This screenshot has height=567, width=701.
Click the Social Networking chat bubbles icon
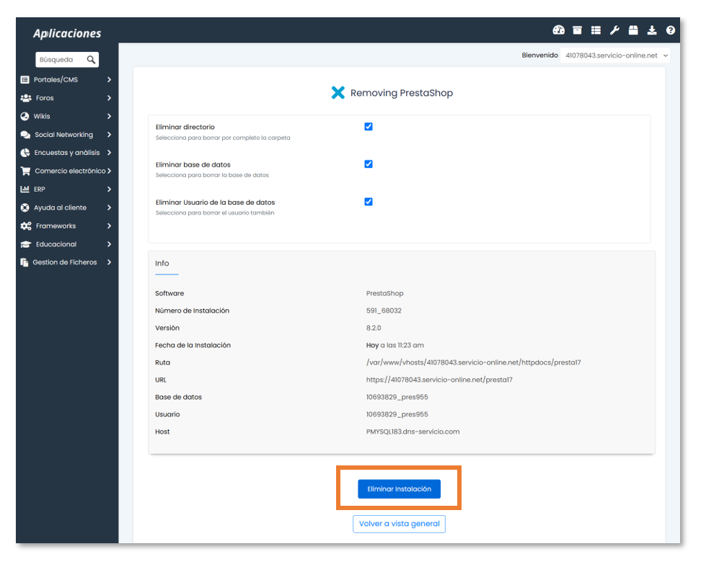25,135
